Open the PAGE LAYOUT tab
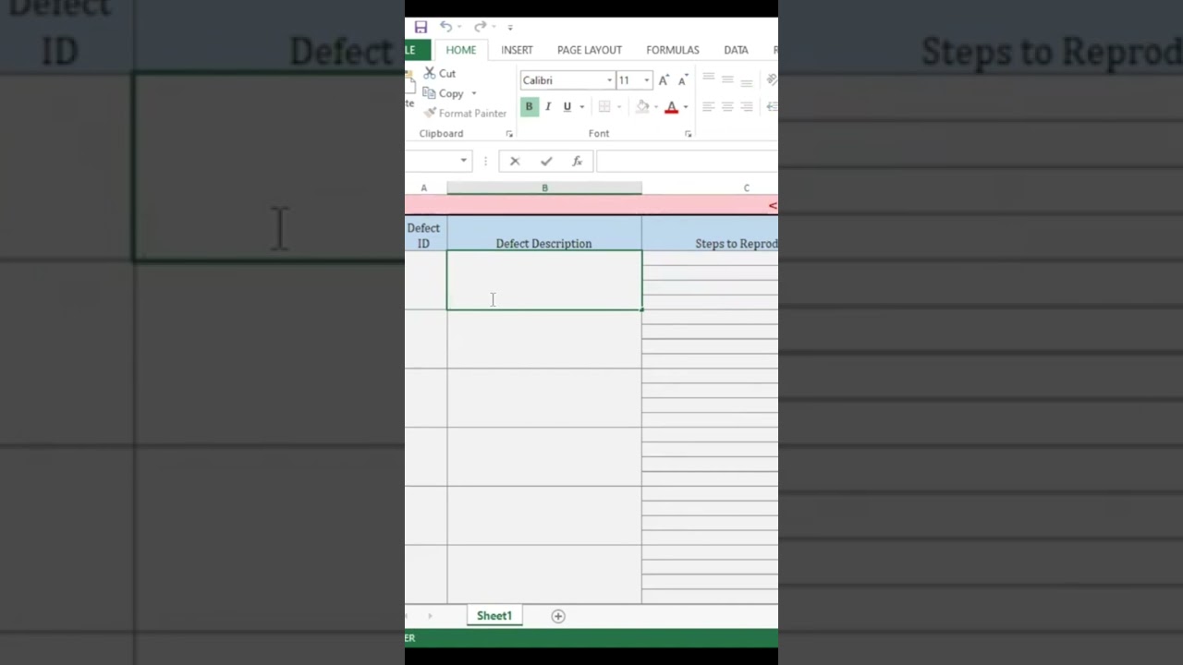The height and width of the screenshot is (665, 1183). pyautogui.click(x=590, y=50)
